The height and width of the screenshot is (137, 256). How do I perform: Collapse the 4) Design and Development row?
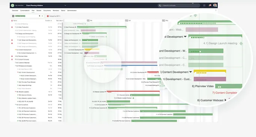click(x=15, y=34)
